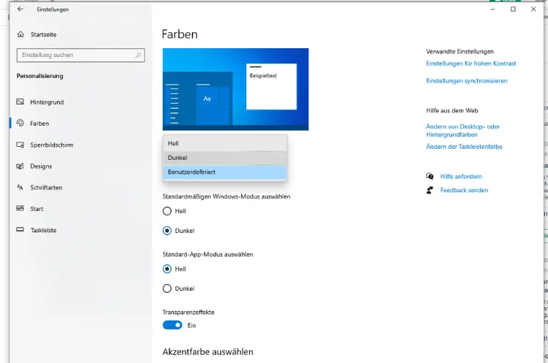Open the Taskleiste settings page
Screen dimensions: 548x363
coord(80,230)
